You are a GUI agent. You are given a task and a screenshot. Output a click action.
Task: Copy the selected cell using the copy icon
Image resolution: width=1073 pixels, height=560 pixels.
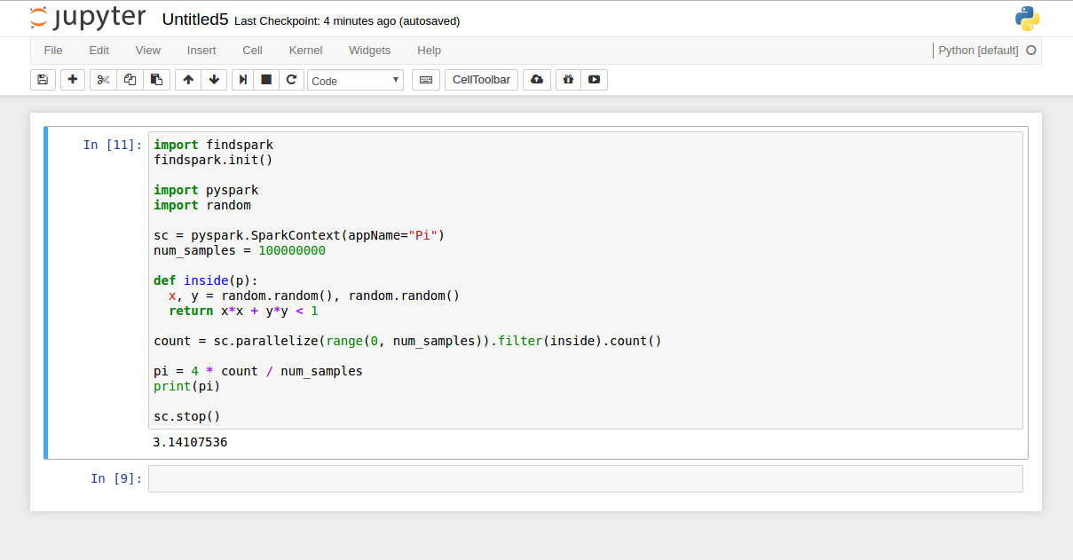coord(130,79)
